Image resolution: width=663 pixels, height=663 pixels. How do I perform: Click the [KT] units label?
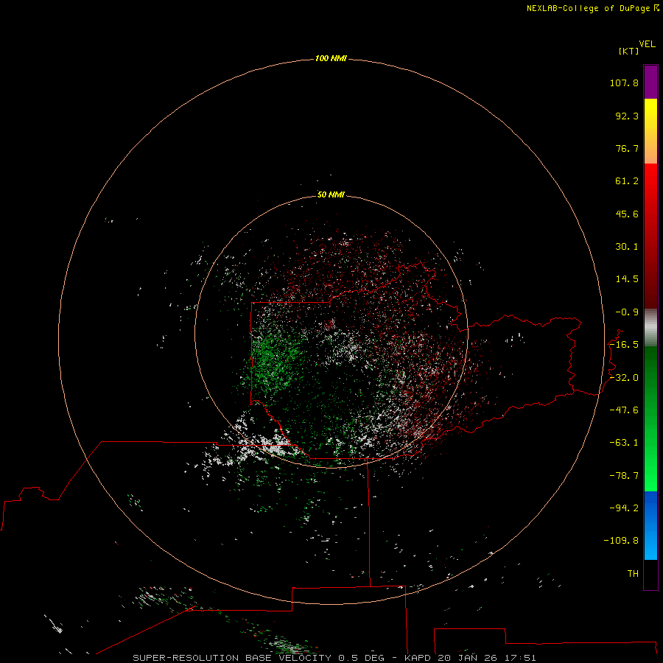(628, 51)
